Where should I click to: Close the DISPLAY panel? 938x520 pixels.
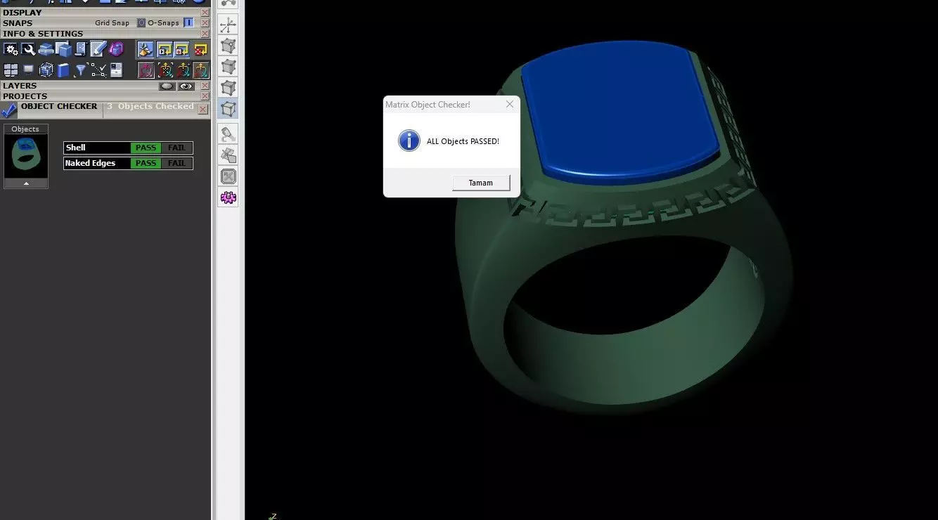(205, 13)
